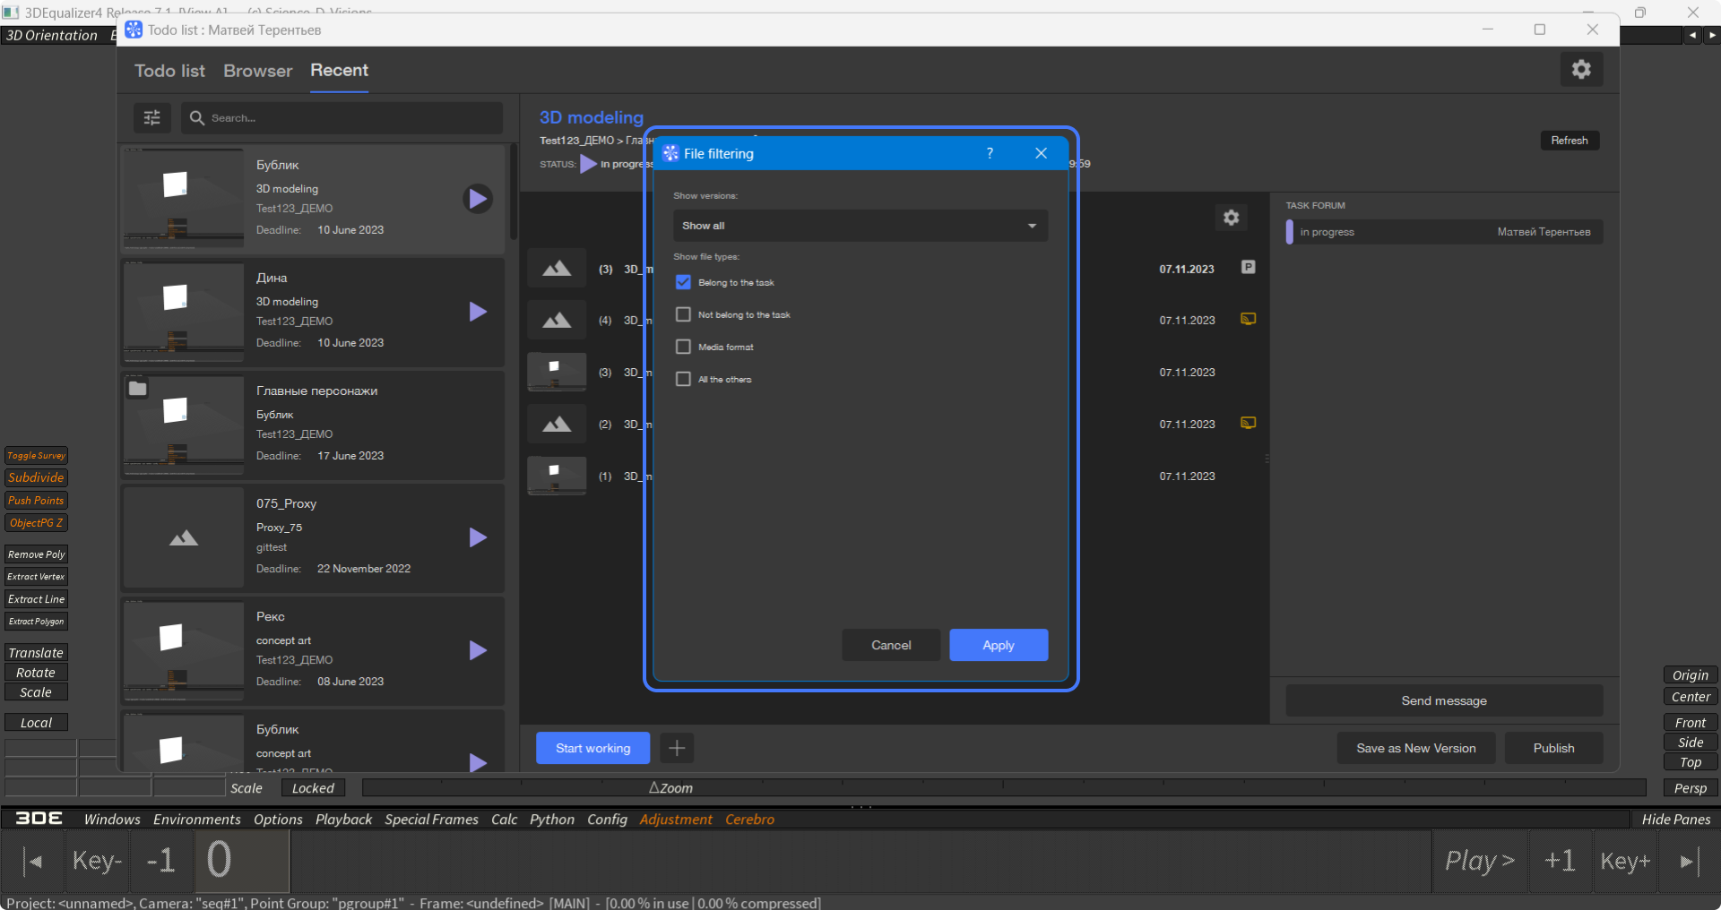This screenshot has height=910, width=1721.
Task: Start the 075_Proxy task play button
Action: [478, 537]
